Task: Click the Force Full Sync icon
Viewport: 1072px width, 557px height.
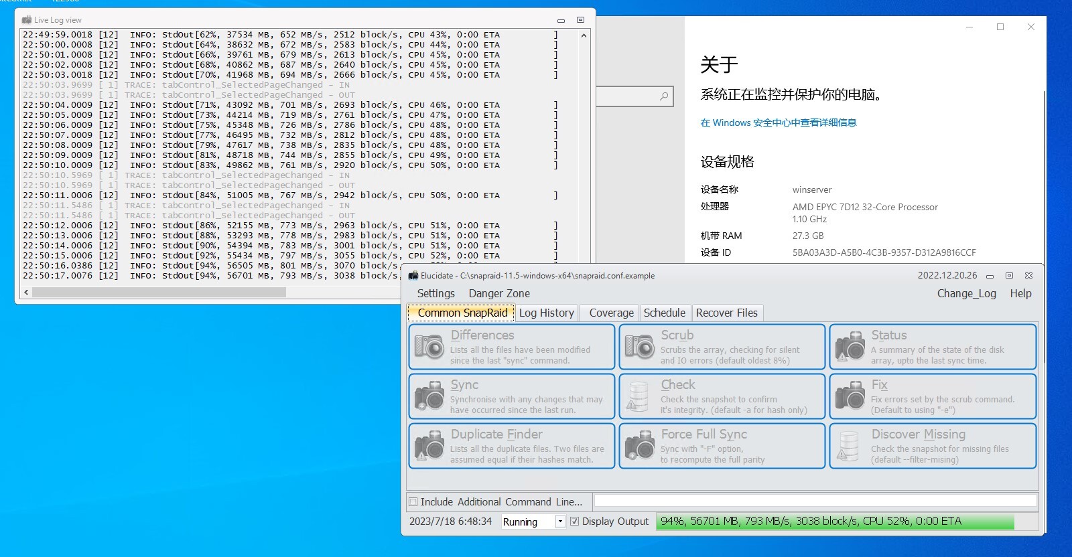Action: [x=640, y=446]
